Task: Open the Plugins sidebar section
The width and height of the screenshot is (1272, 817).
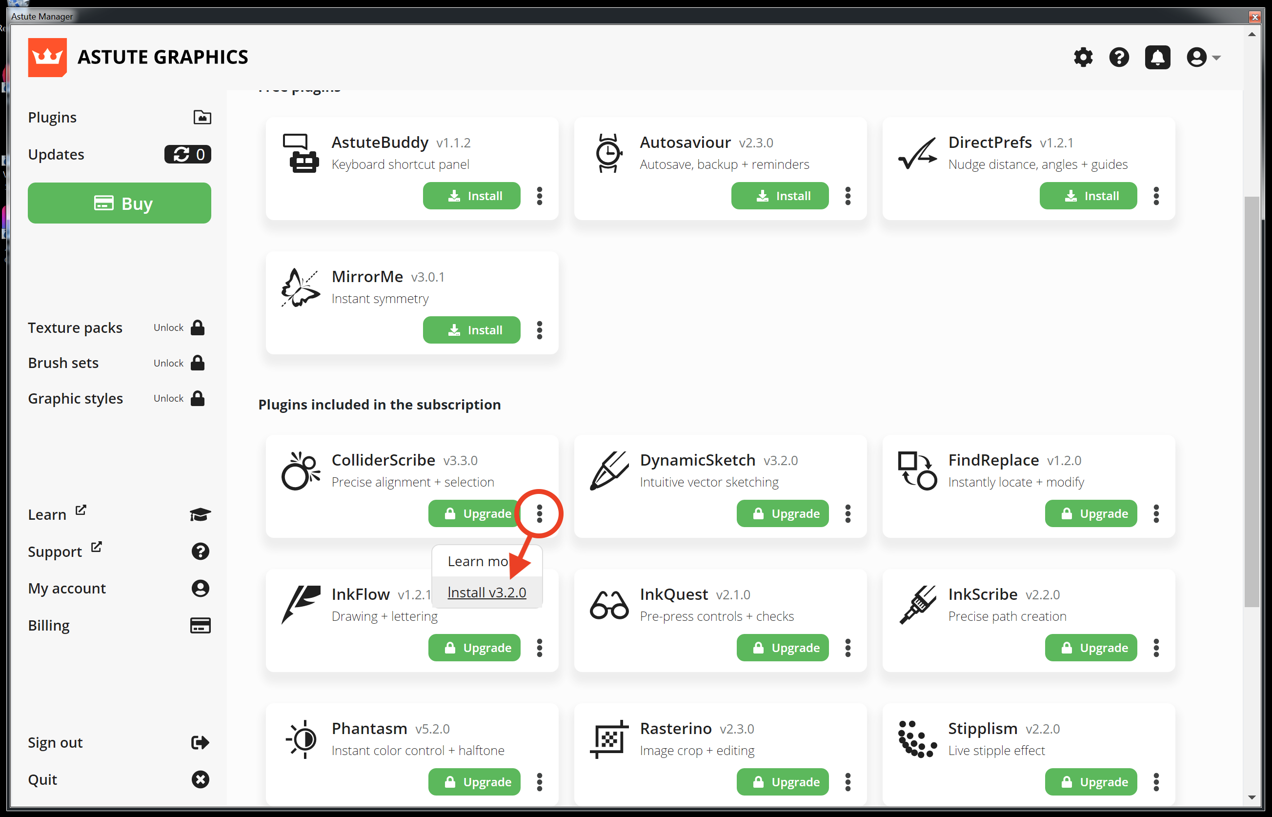Action: [x=120, y=117]
